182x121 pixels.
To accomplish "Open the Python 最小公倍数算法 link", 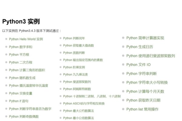I will [x=79, y=118].
